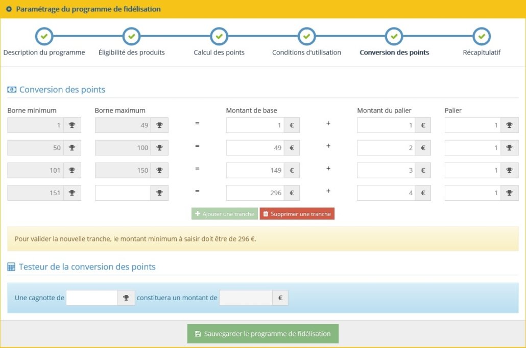Click the Description du programme step circle

pyautogui.click(x=44, y=37)
